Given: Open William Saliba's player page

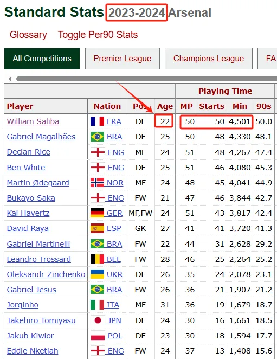Looking at the screenshot, I should [33, 121].
